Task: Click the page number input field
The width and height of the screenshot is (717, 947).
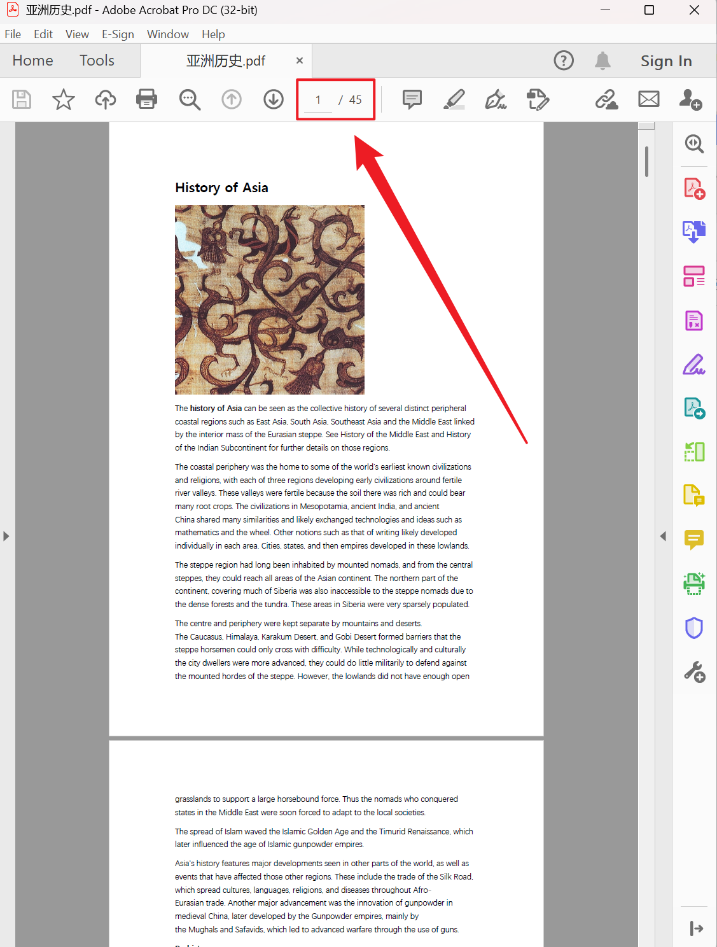Action: (318, 99)
